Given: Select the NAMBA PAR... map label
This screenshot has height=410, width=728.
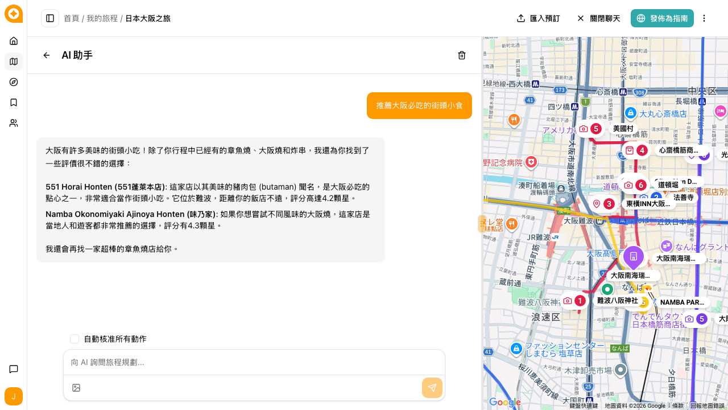Looking at the screenshot, I should (682, 302).
